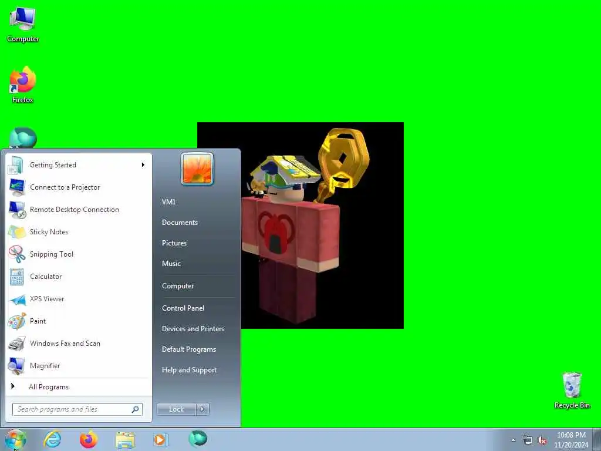Image resolution: width=601 pixels, height=451 pixels.
Task: Click the user account flower picture
Action: [x=197, y=169]
